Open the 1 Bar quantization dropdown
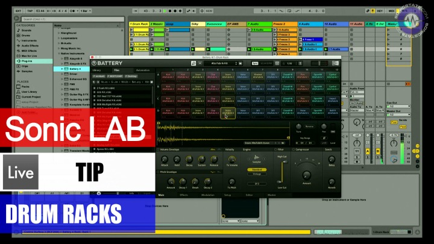434x244 pixels. [x=86, y=11]
